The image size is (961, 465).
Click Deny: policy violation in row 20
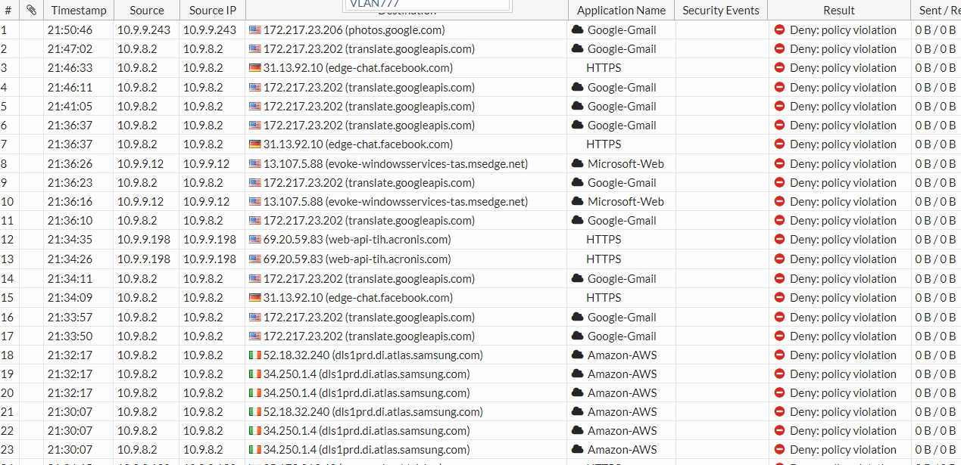(x=843, y=393)
